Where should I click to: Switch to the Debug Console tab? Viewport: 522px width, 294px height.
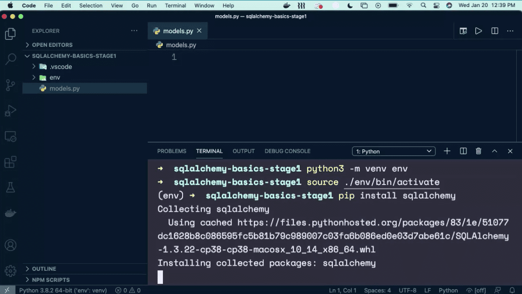click(x=287, y=151)
